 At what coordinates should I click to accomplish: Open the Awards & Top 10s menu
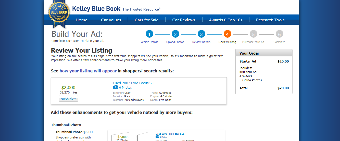pos(226,20)
